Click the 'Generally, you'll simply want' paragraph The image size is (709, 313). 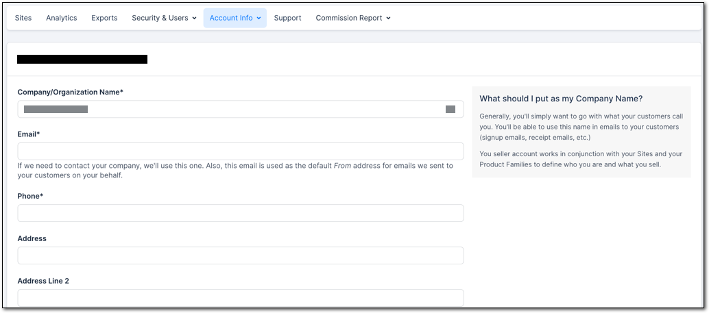pyautogui.click(x=581, y=127)
